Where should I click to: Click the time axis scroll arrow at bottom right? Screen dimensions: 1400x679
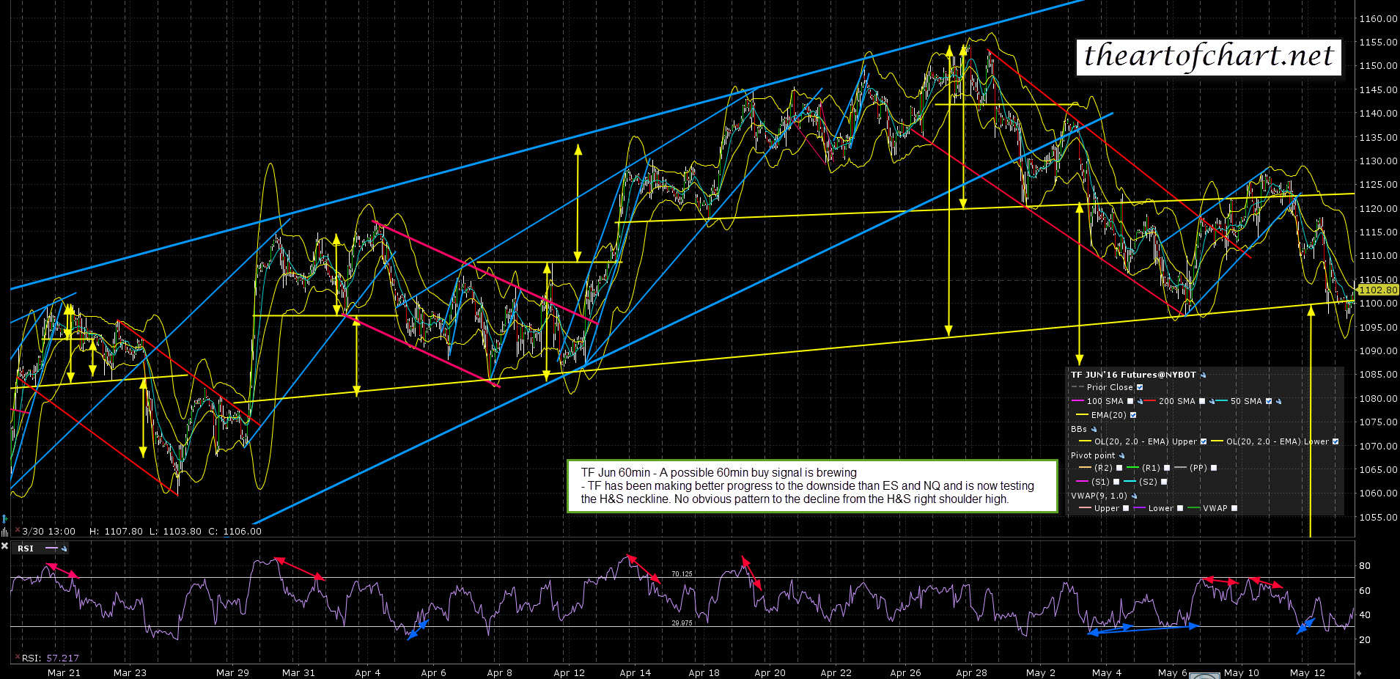[1357, 672]
